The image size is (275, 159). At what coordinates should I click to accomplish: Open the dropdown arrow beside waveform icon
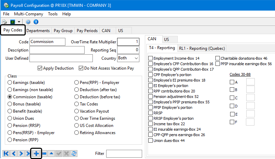click(19, 22)
